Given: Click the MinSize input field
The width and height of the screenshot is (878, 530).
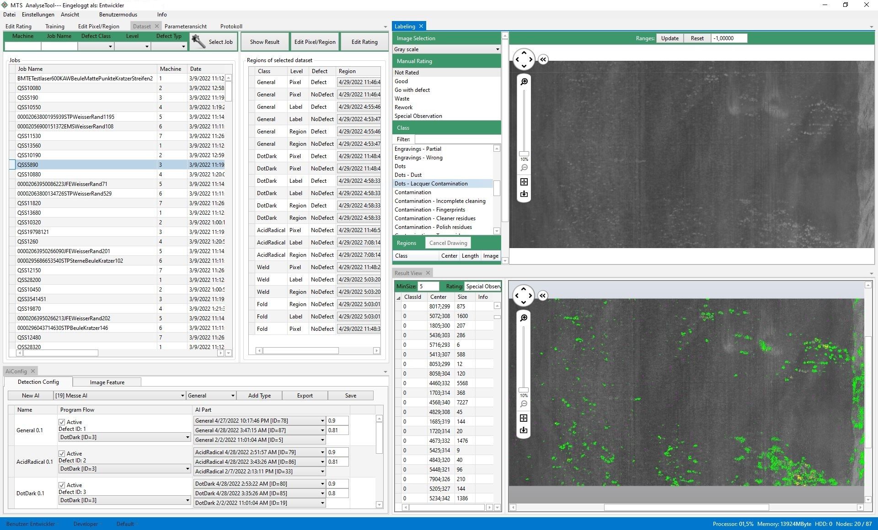Looking at the screenshot, I should [428, 286].
